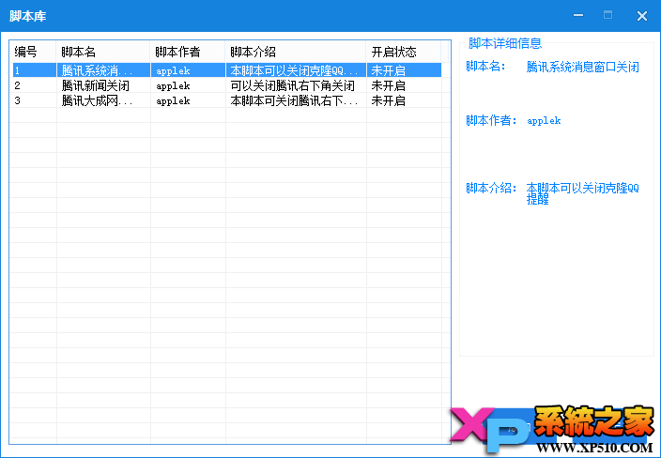Click 未开启 status of row 1
661x458 pixels.
click(389, 70)
